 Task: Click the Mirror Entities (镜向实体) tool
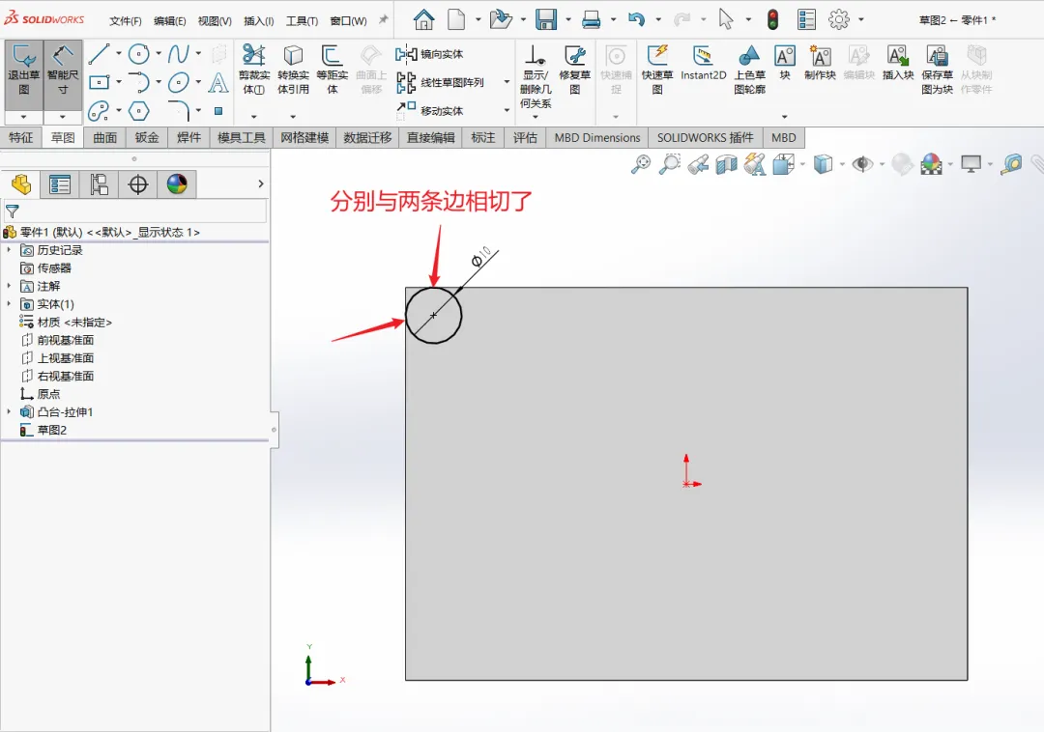pyautogui.click(x=429, y=54)
